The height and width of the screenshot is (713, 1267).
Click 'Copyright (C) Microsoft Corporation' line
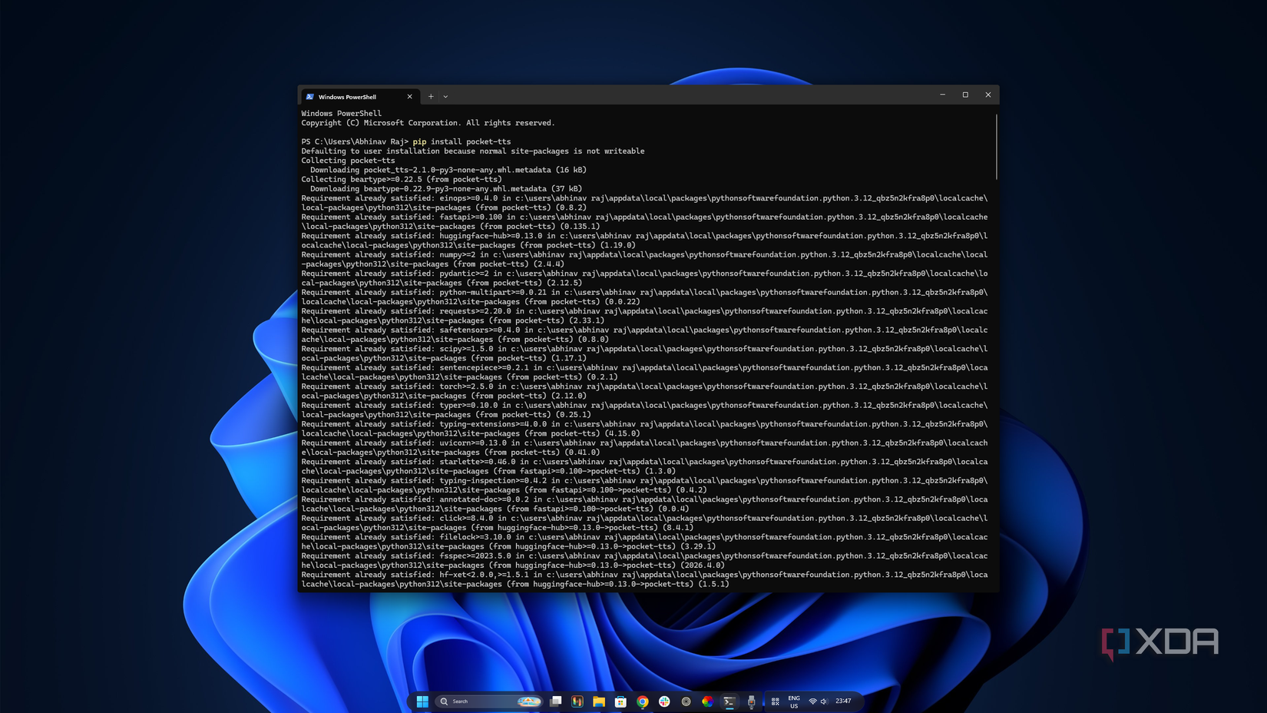[x=428, y=123]
